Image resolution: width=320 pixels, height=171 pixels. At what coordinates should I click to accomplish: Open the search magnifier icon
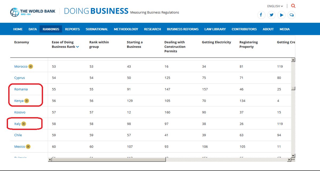click(293, 6)
